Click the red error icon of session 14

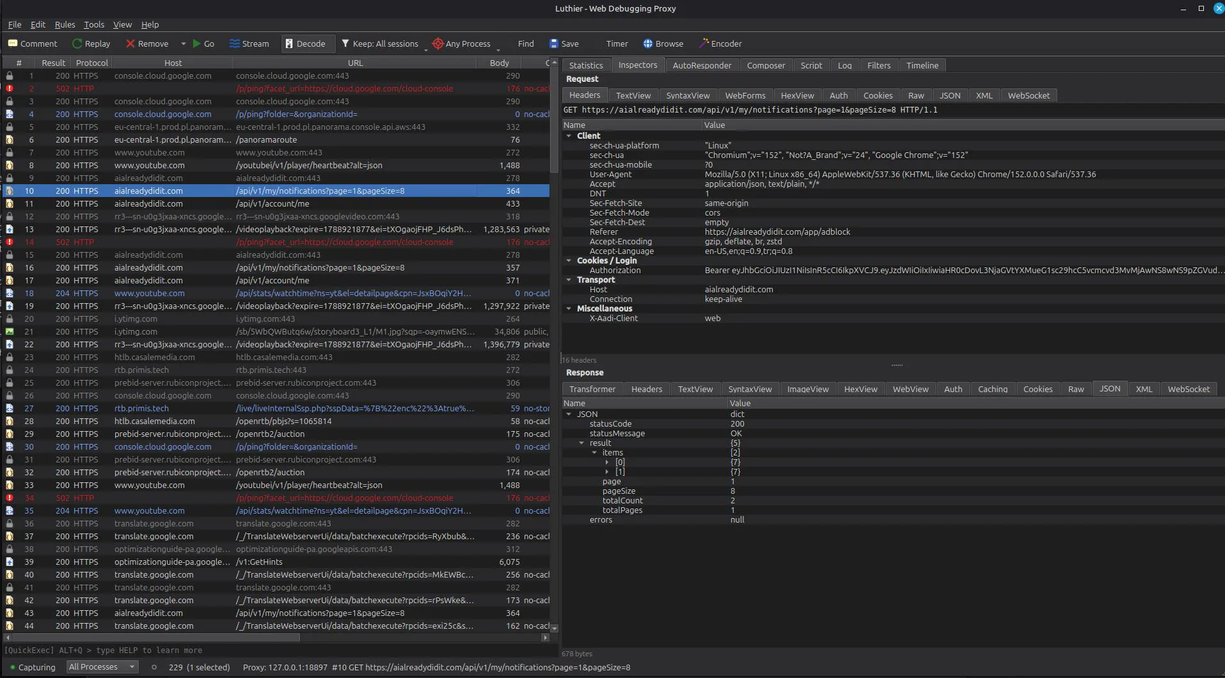pyautogui.click(x=10, y=242)
